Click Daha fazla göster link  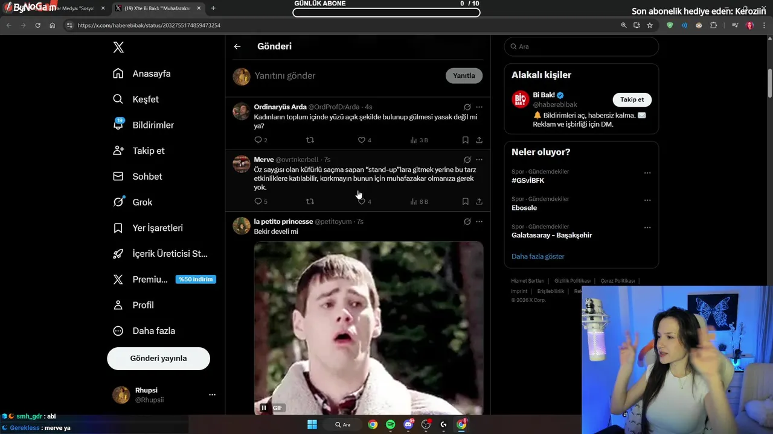pos(537,256)
